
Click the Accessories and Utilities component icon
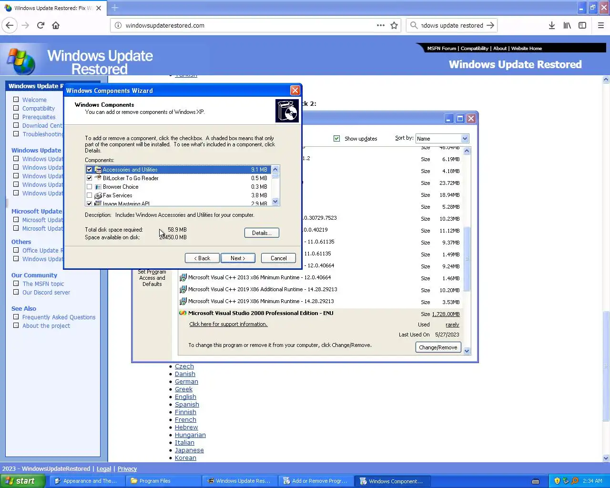tap(98, 170)
